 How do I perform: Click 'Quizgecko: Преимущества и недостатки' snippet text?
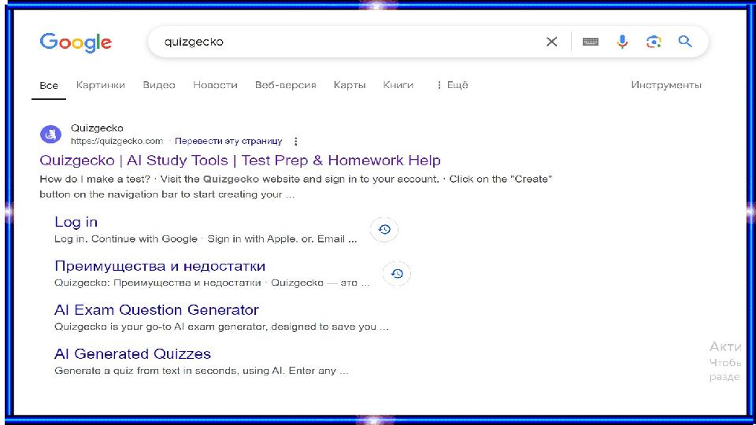[157, 283]
